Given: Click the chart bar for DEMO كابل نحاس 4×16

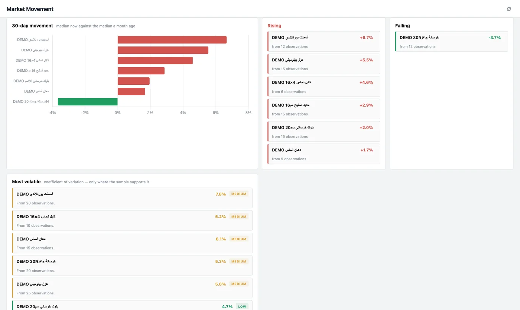Looking at the screenshot, I should click(155, 61).
